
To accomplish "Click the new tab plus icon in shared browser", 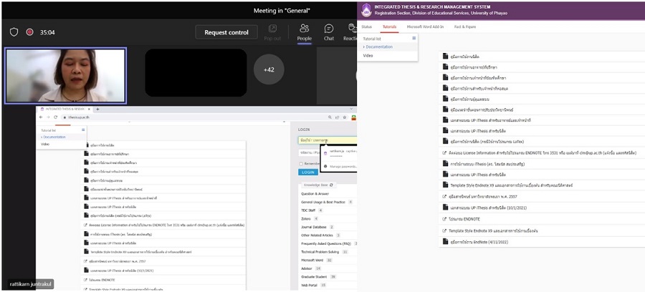I will coord(97,109).
